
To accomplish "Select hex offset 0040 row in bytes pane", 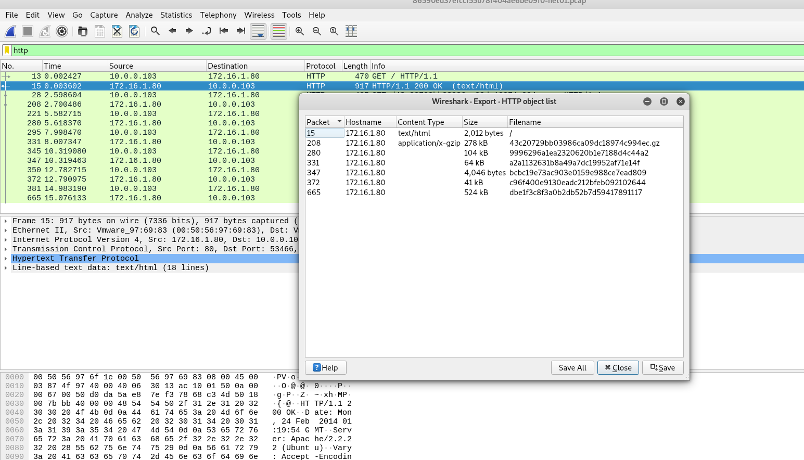I will (178, 413).
